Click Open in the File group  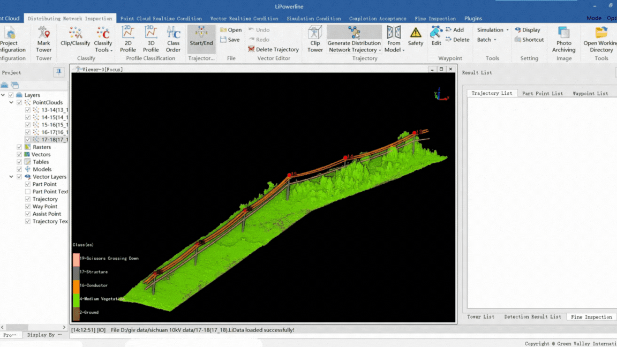click(x=231, y=30)
